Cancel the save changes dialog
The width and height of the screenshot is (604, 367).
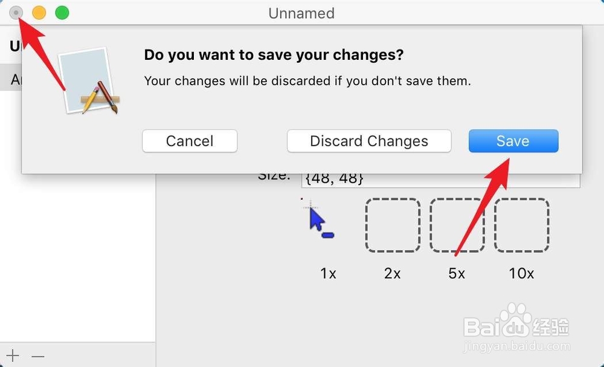coord(190,141)
